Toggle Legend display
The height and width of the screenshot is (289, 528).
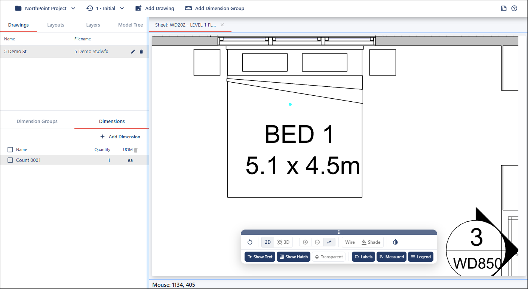(421, 257)
